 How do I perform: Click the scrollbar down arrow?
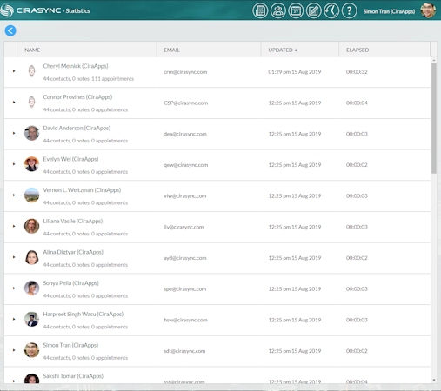click(434, 380)
